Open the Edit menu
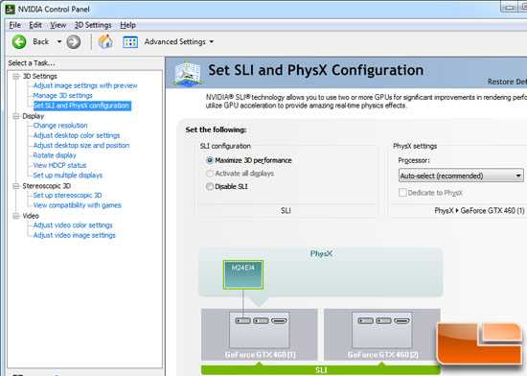The height and width of the screenshot is (376, 527). pos(34,25)
